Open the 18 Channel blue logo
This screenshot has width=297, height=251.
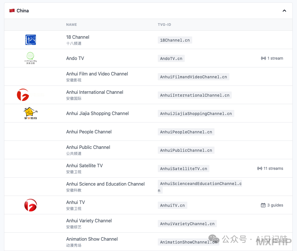pyautogui.click(x=31, y=40)
